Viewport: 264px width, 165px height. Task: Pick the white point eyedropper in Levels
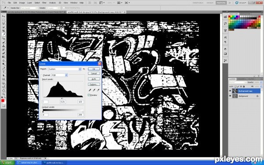pyautogui.click(x=98, y=90)
